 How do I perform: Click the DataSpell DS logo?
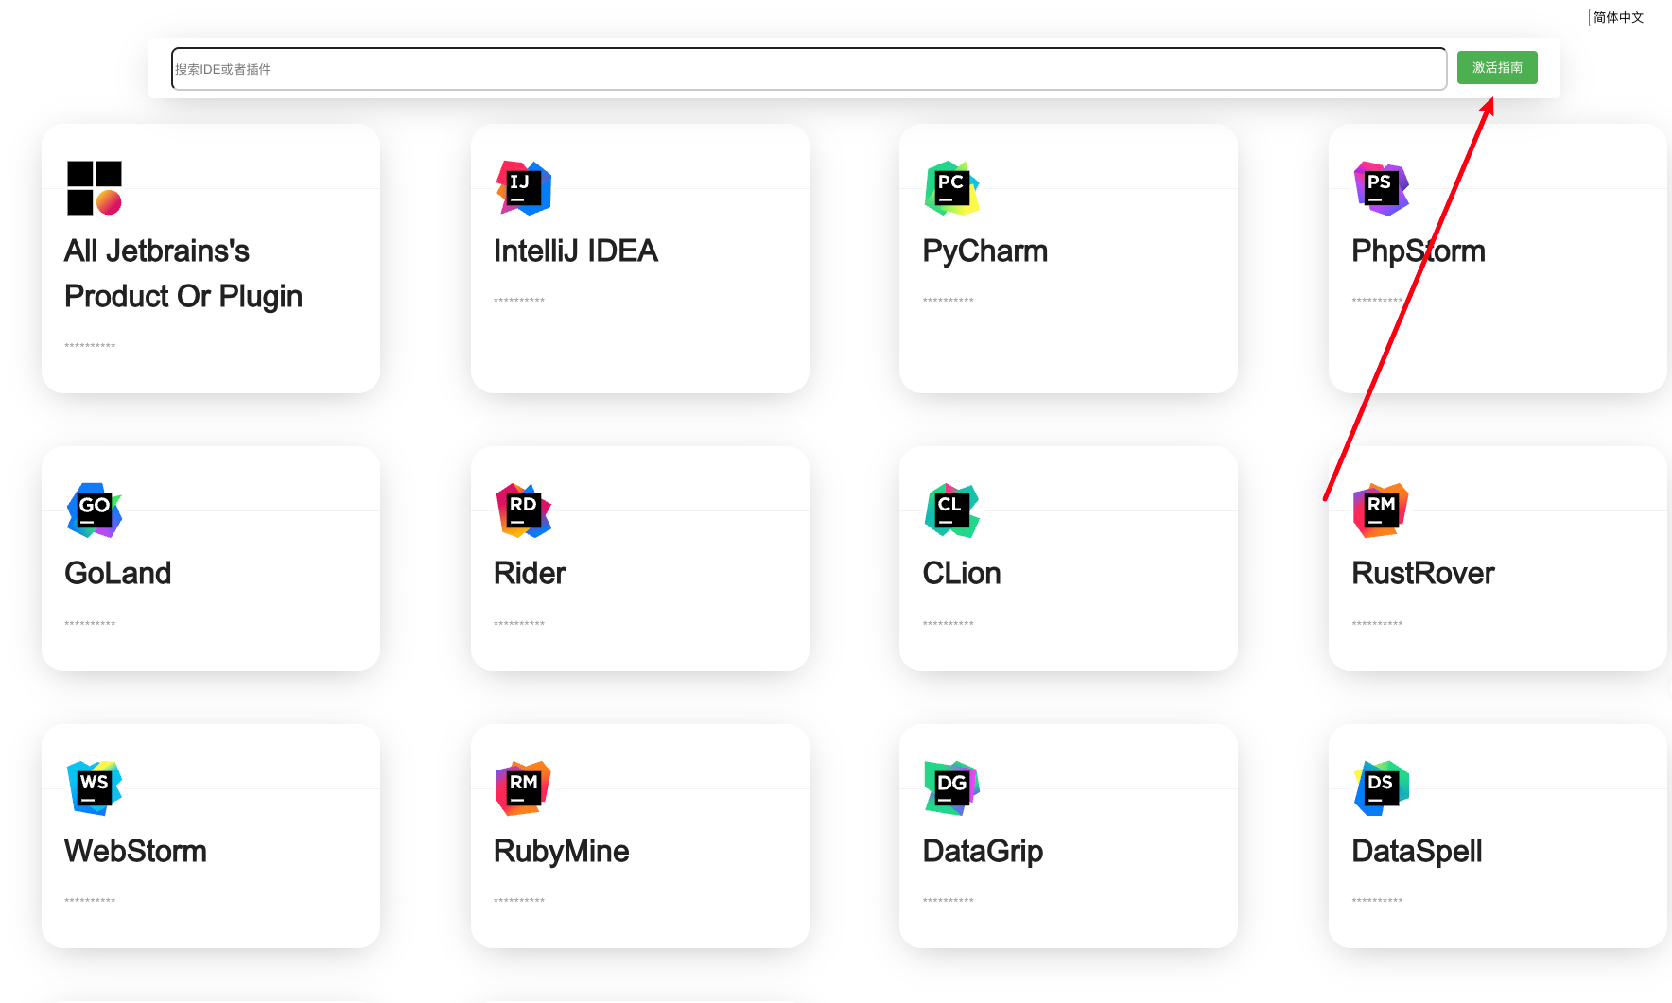(x=1382, y=788)
